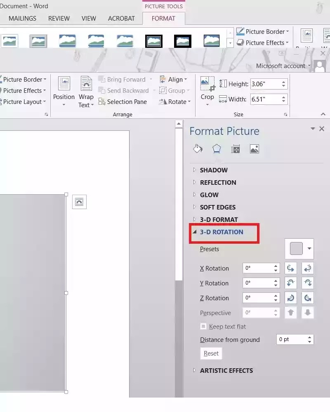Expand the Shadow section
This screenshot has height=412, width=330.
[x=194, y=170]
